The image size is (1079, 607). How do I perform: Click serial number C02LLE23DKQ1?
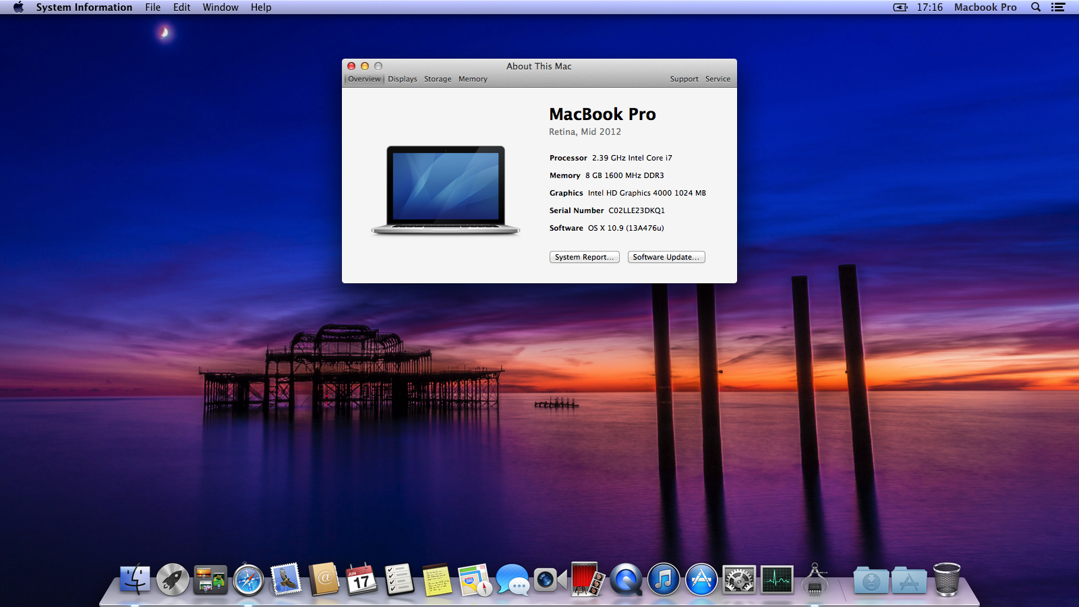(x=637, y=210)
